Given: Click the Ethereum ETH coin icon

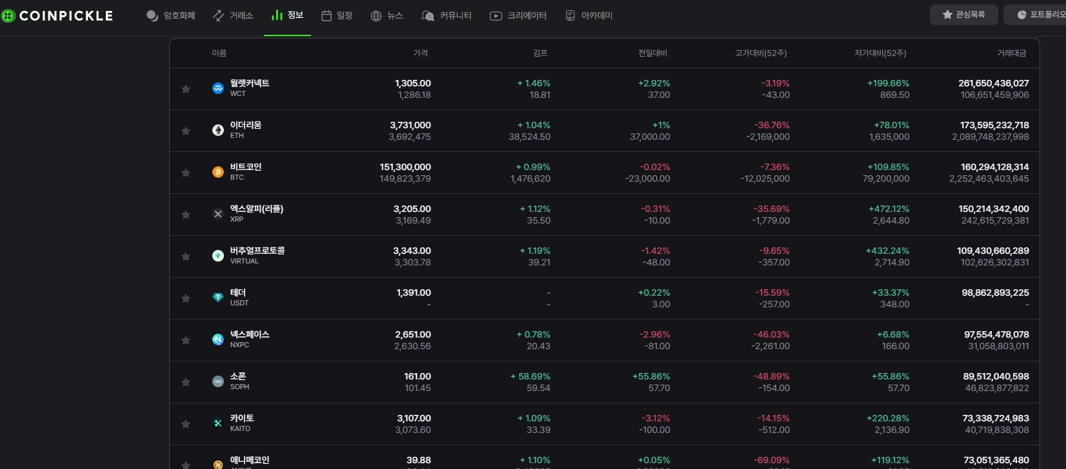Looking at the screenshot, I should 218,130.
